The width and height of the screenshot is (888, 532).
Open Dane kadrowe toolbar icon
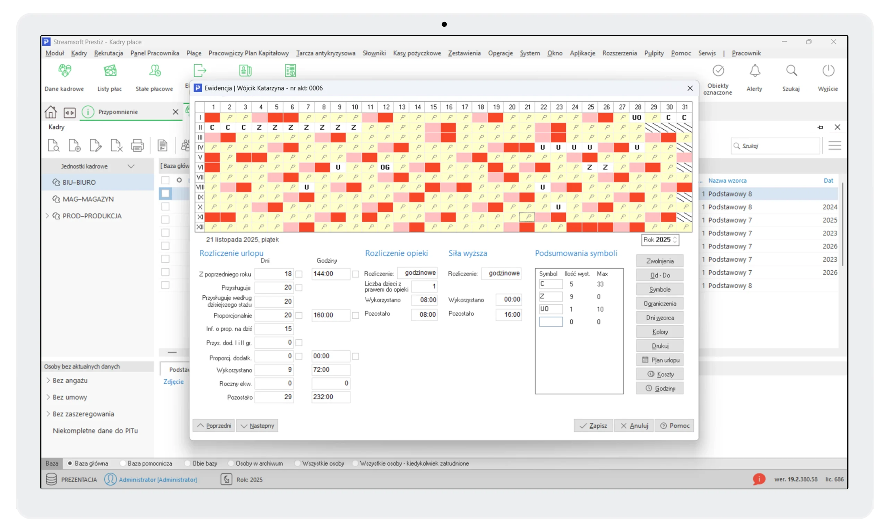(65, 71)
